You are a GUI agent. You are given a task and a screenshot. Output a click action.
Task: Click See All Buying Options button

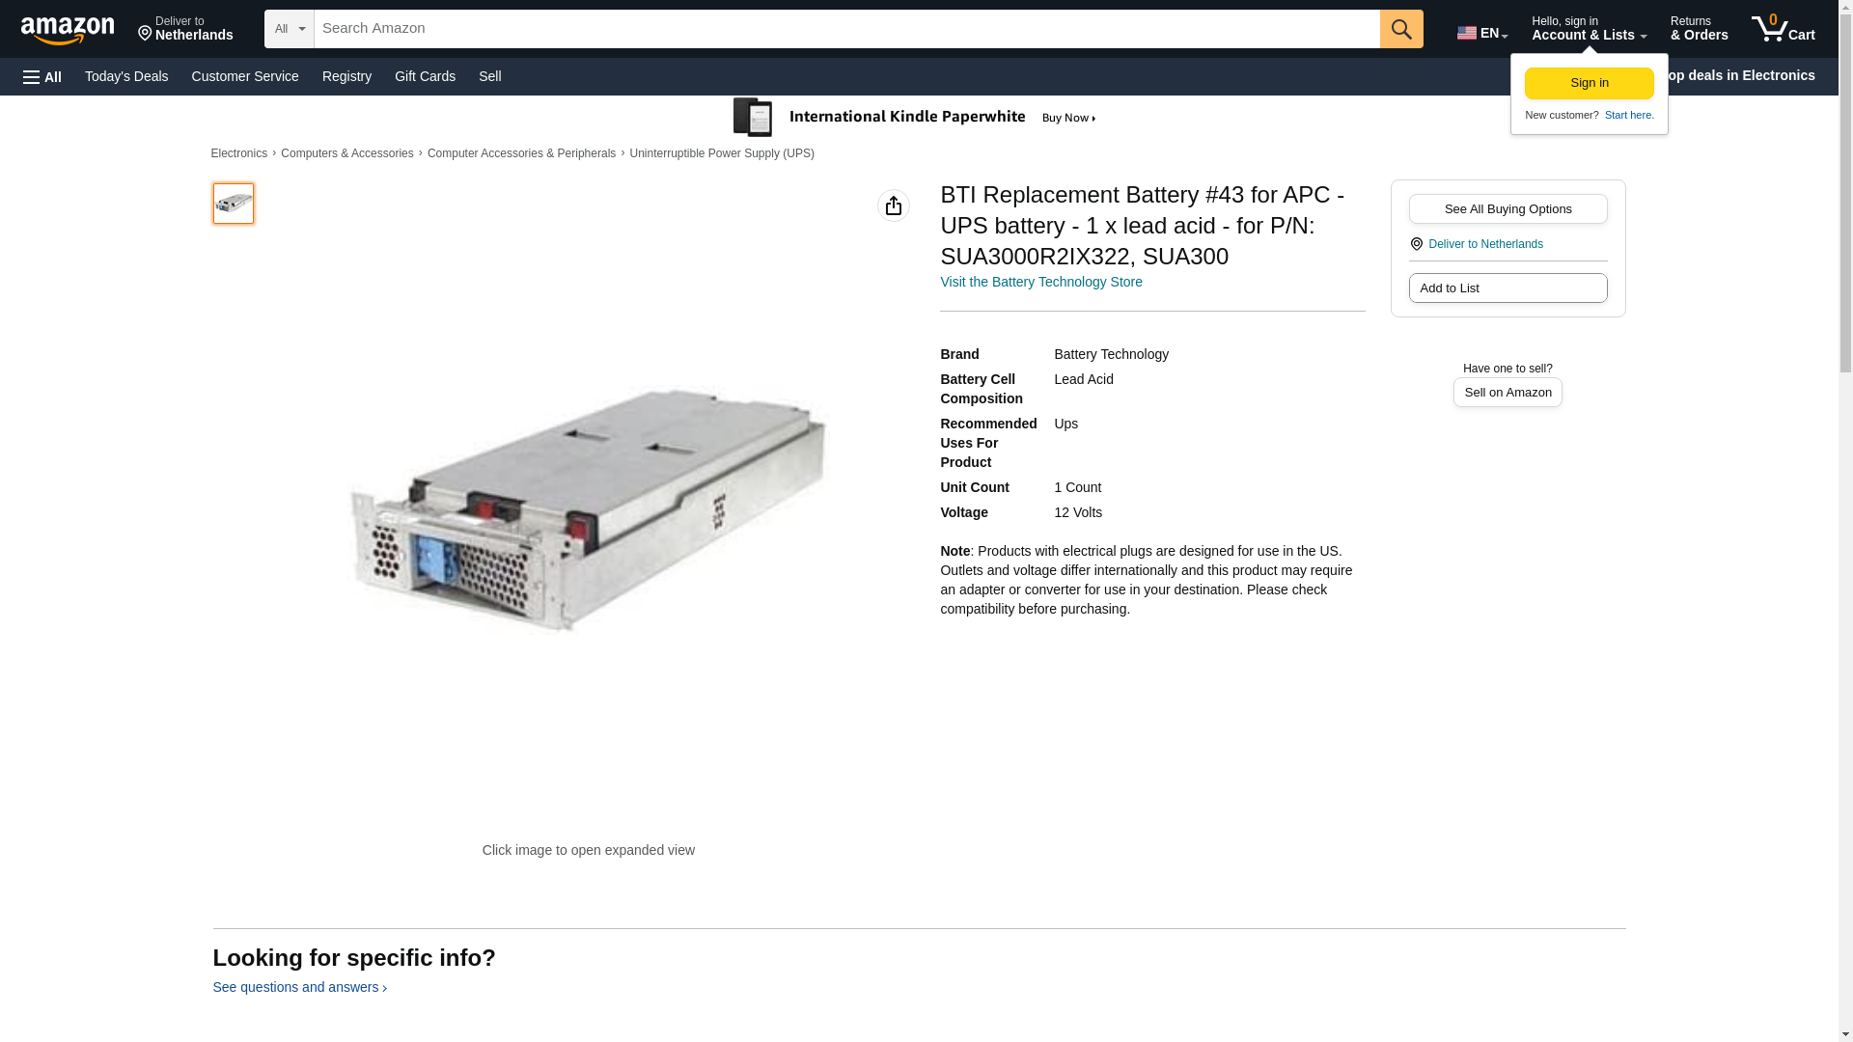[1507, 208]
